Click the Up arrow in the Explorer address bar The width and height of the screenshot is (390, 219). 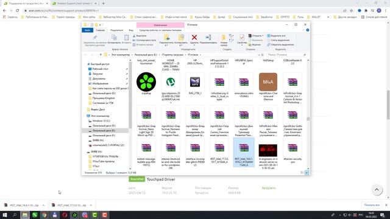pyautogui.click(x=101, y=55)
